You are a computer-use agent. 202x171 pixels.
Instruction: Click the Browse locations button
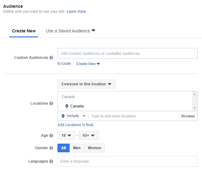[x=188, y=116]
